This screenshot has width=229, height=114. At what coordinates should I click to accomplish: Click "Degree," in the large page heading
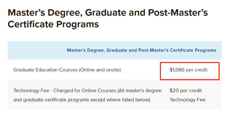[x=65, y=13]
